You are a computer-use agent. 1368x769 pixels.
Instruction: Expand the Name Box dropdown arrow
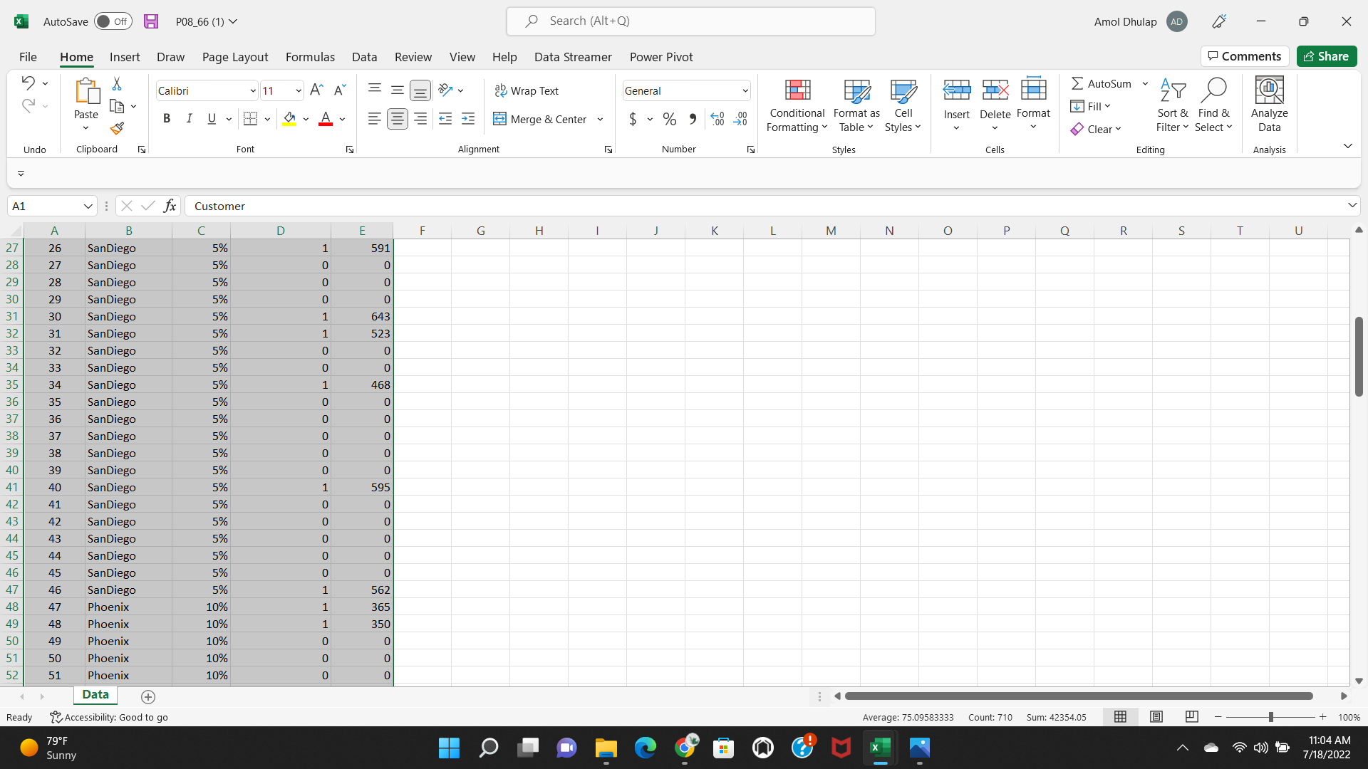88,206
